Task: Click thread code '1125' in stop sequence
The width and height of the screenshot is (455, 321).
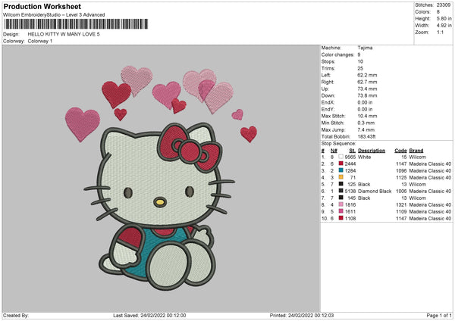Action: tap(401, 178)
